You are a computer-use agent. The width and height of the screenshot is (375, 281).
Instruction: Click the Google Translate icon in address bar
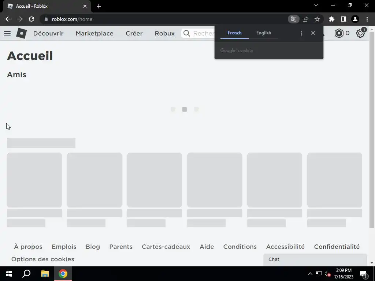293,19
